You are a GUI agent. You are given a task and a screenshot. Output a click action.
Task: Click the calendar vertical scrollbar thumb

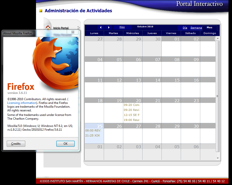pos(217,96)
